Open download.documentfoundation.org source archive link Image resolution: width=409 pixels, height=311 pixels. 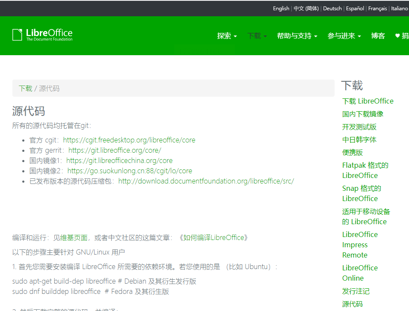(206, 181)
